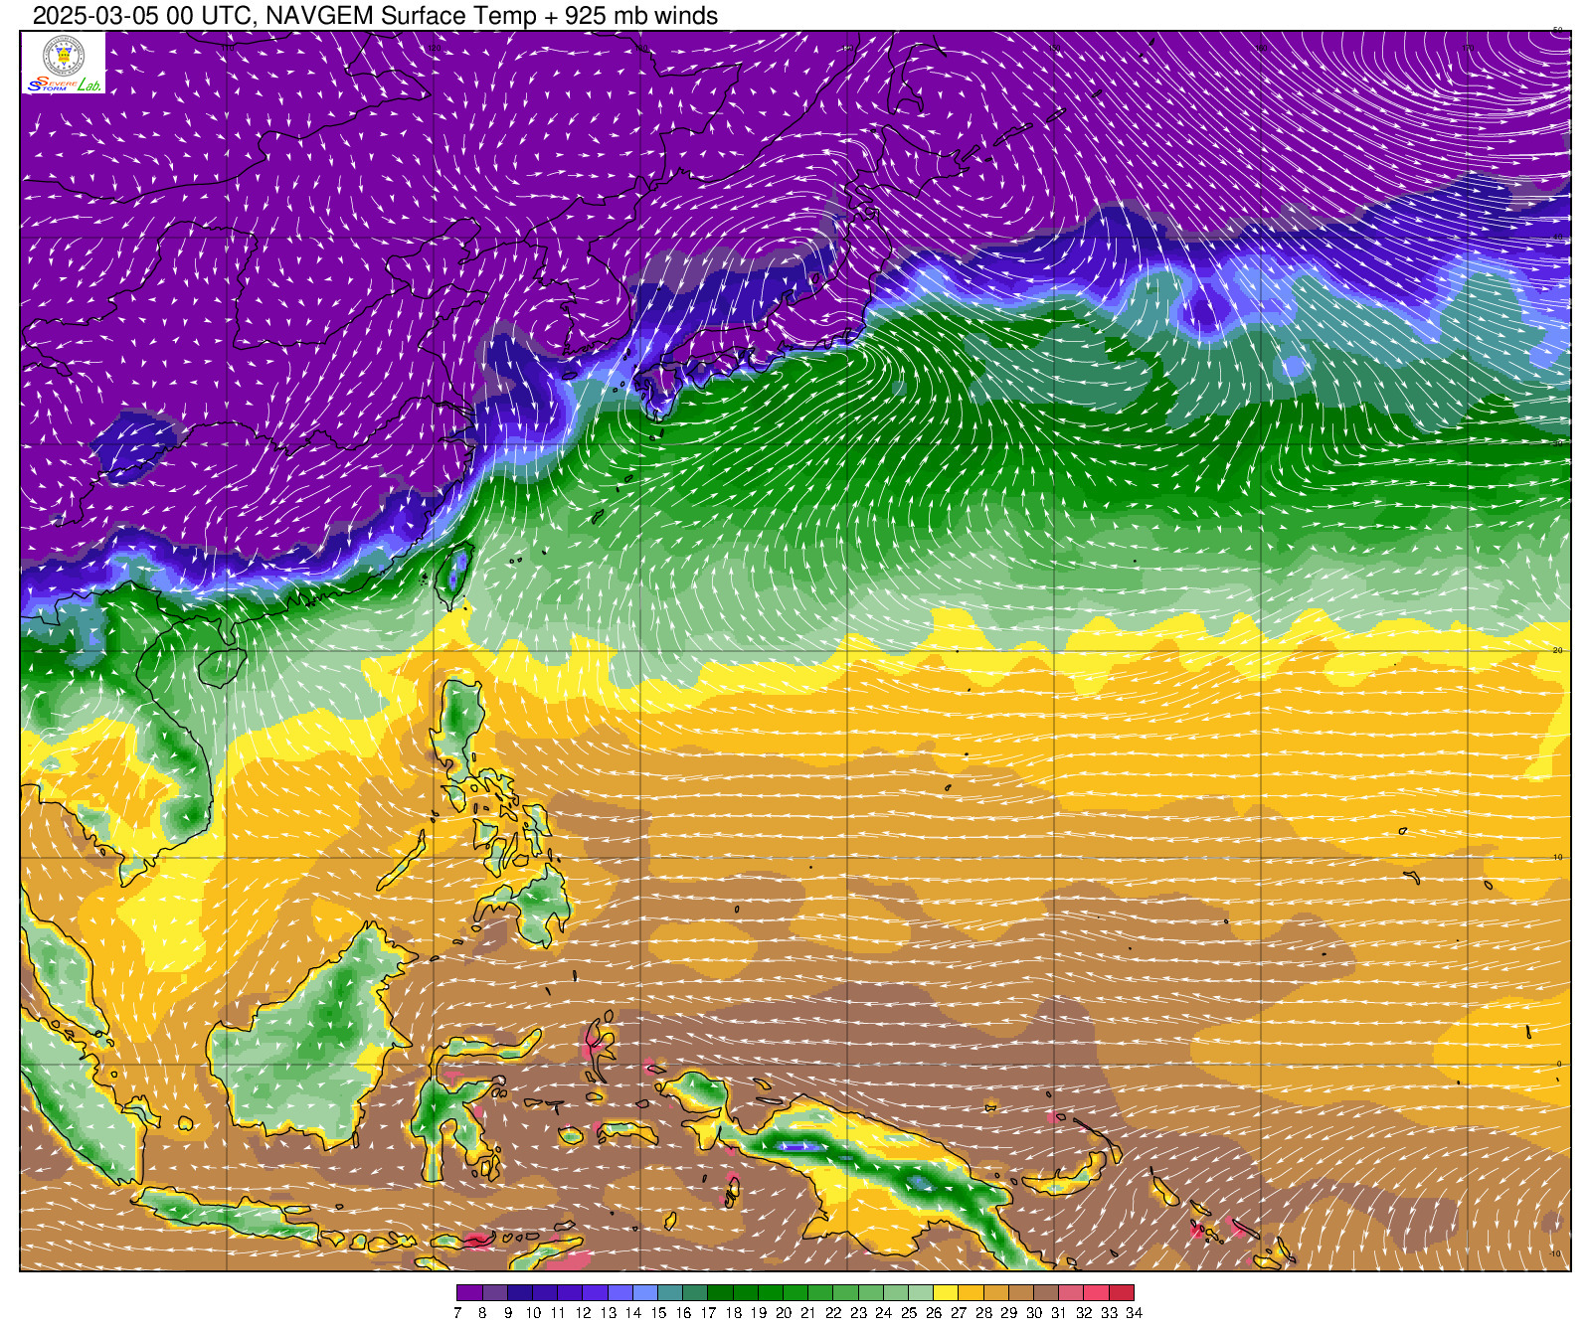The image size is (1591, 1332).
Task: Select the teal 15–16 swatch
Action: coord(670,1293)
